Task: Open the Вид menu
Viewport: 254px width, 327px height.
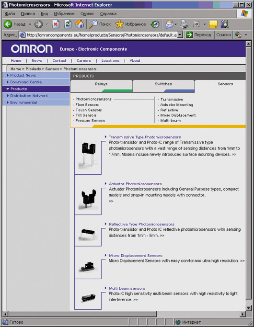Action: (x=44, y=14)
